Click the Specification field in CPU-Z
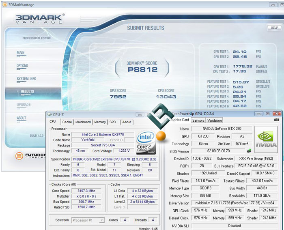Screen dimensions: 284x230 click(115, 159)
